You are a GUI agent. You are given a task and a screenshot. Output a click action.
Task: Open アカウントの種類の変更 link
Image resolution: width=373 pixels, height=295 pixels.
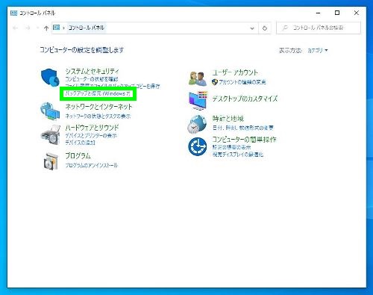coord(242,82)
